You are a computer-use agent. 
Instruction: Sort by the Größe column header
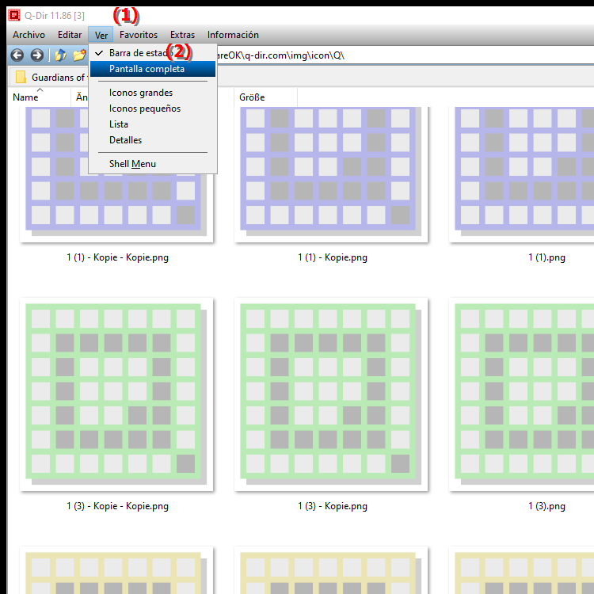coord(265,97)
